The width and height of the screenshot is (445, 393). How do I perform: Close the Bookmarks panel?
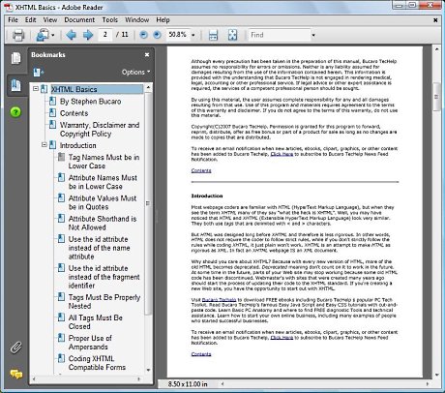(147, 54)
